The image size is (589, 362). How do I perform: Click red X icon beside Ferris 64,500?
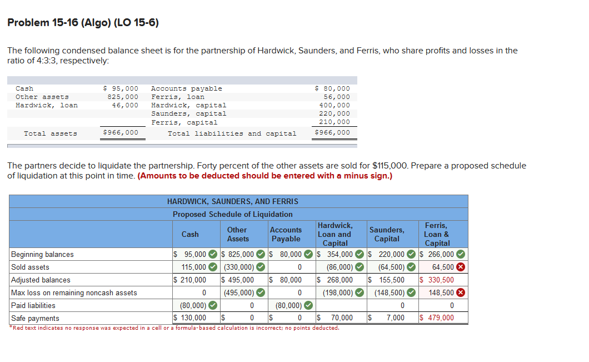461,267
